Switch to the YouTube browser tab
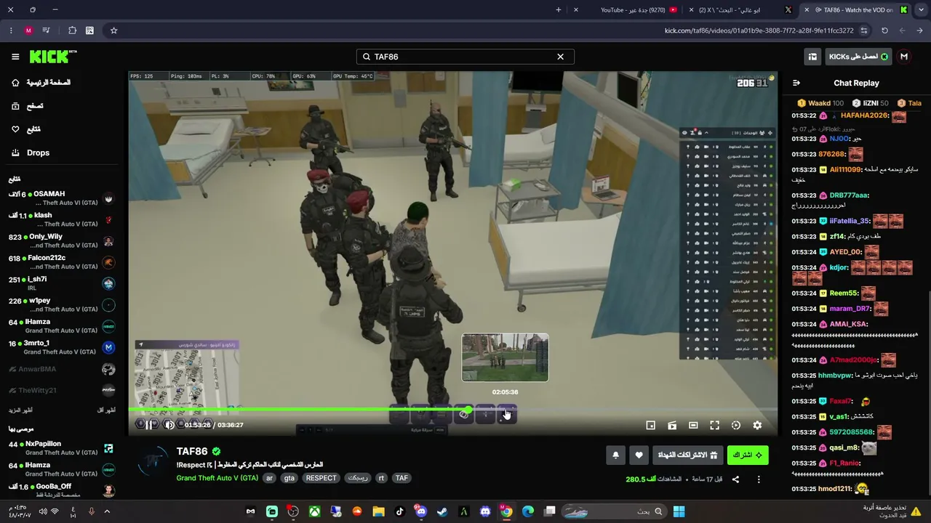The height and width of the screenshot is (523, 931). [627, 10]
